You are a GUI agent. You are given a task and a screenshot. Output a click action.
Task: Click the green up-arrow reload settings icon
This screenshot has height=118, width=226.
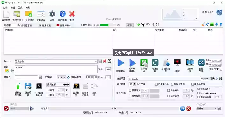pos(18,87)
